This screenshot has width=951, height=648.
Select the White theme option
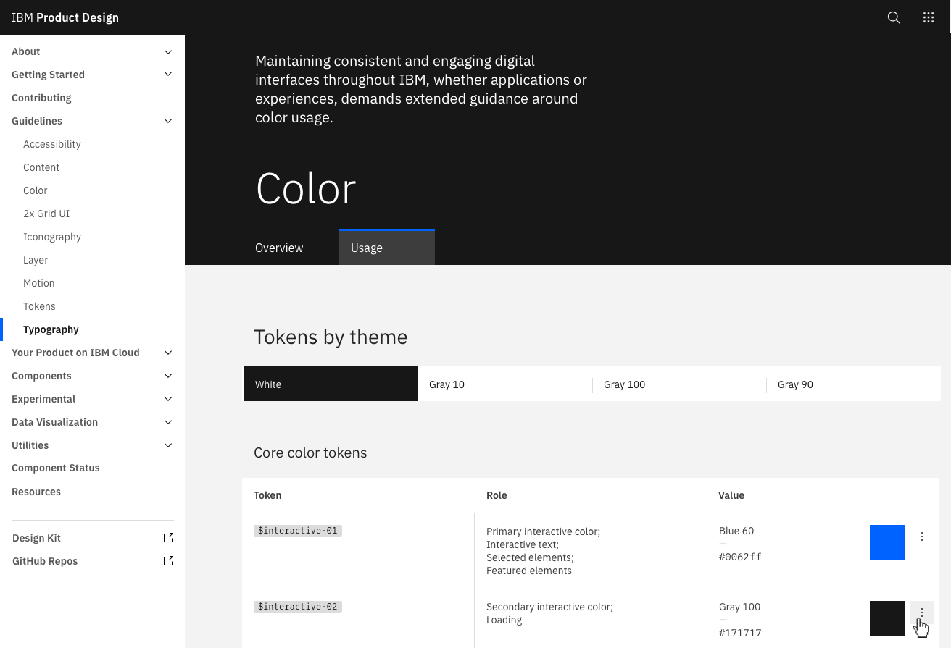tap(330, 384)
